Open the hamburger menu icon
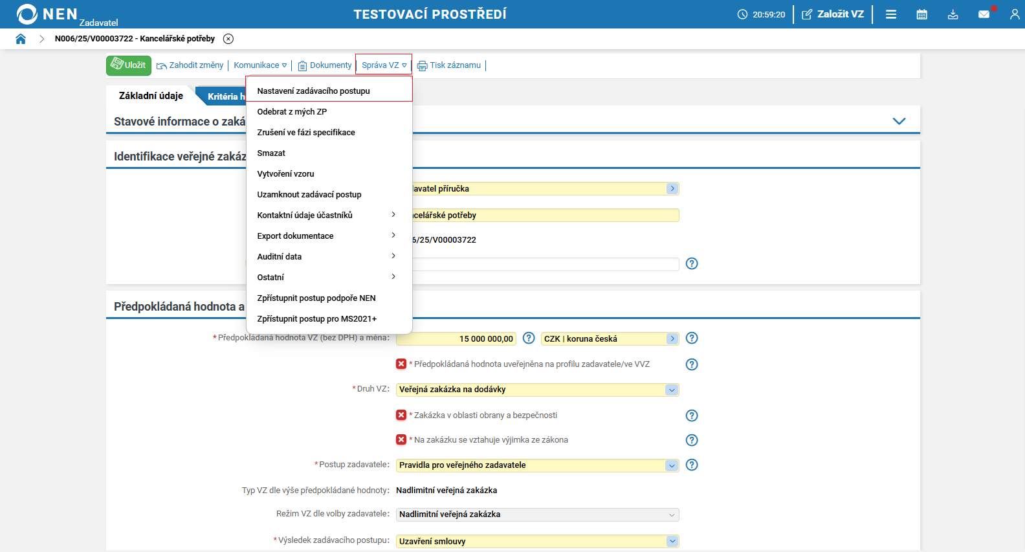This screenshot has height=552, width=1025. pos(891,14)
